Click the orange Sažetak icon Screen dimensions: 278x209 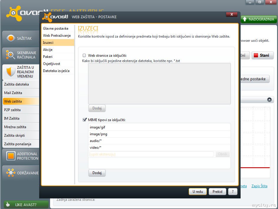point(11,38)
